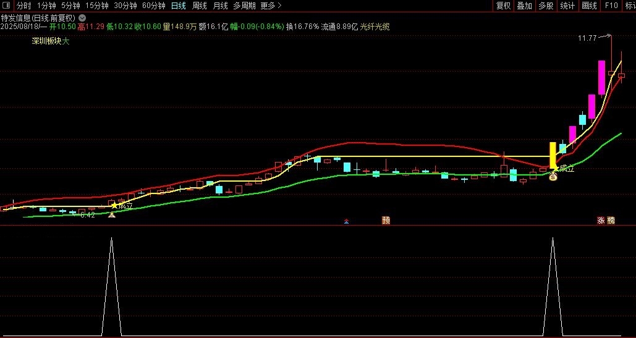The height and width of the screenshot is (338, 636).
Task: Click the 复权 adjustment button
Action: pyautogui.click(x=503, y=6)
